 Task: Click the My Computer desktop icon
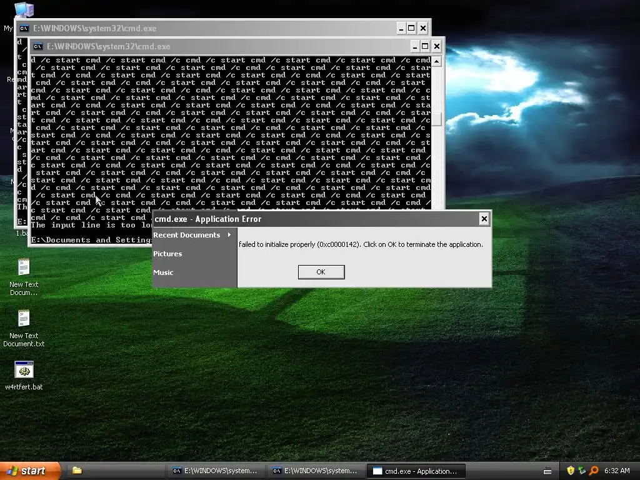pyautogui.click(x=24, y=9)
